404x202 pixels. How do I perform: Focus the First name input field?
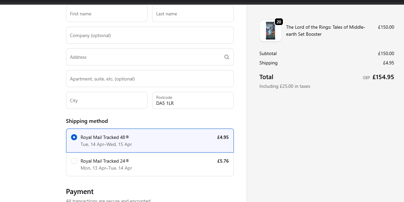tap(107, 14)
